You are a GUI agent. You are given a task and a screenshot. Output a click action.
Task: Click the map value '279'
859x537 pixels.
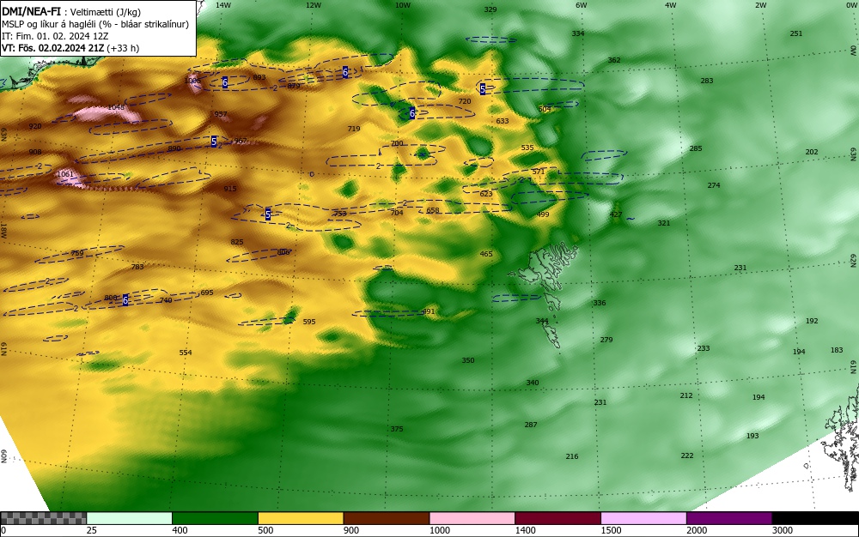click(606, 340)
